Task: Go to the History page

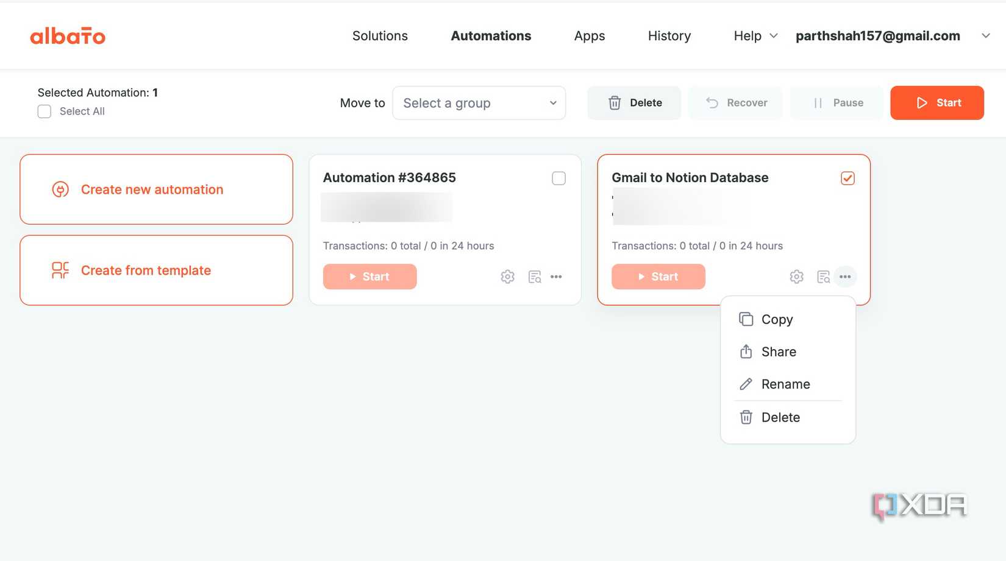Action: click(669, 36)
